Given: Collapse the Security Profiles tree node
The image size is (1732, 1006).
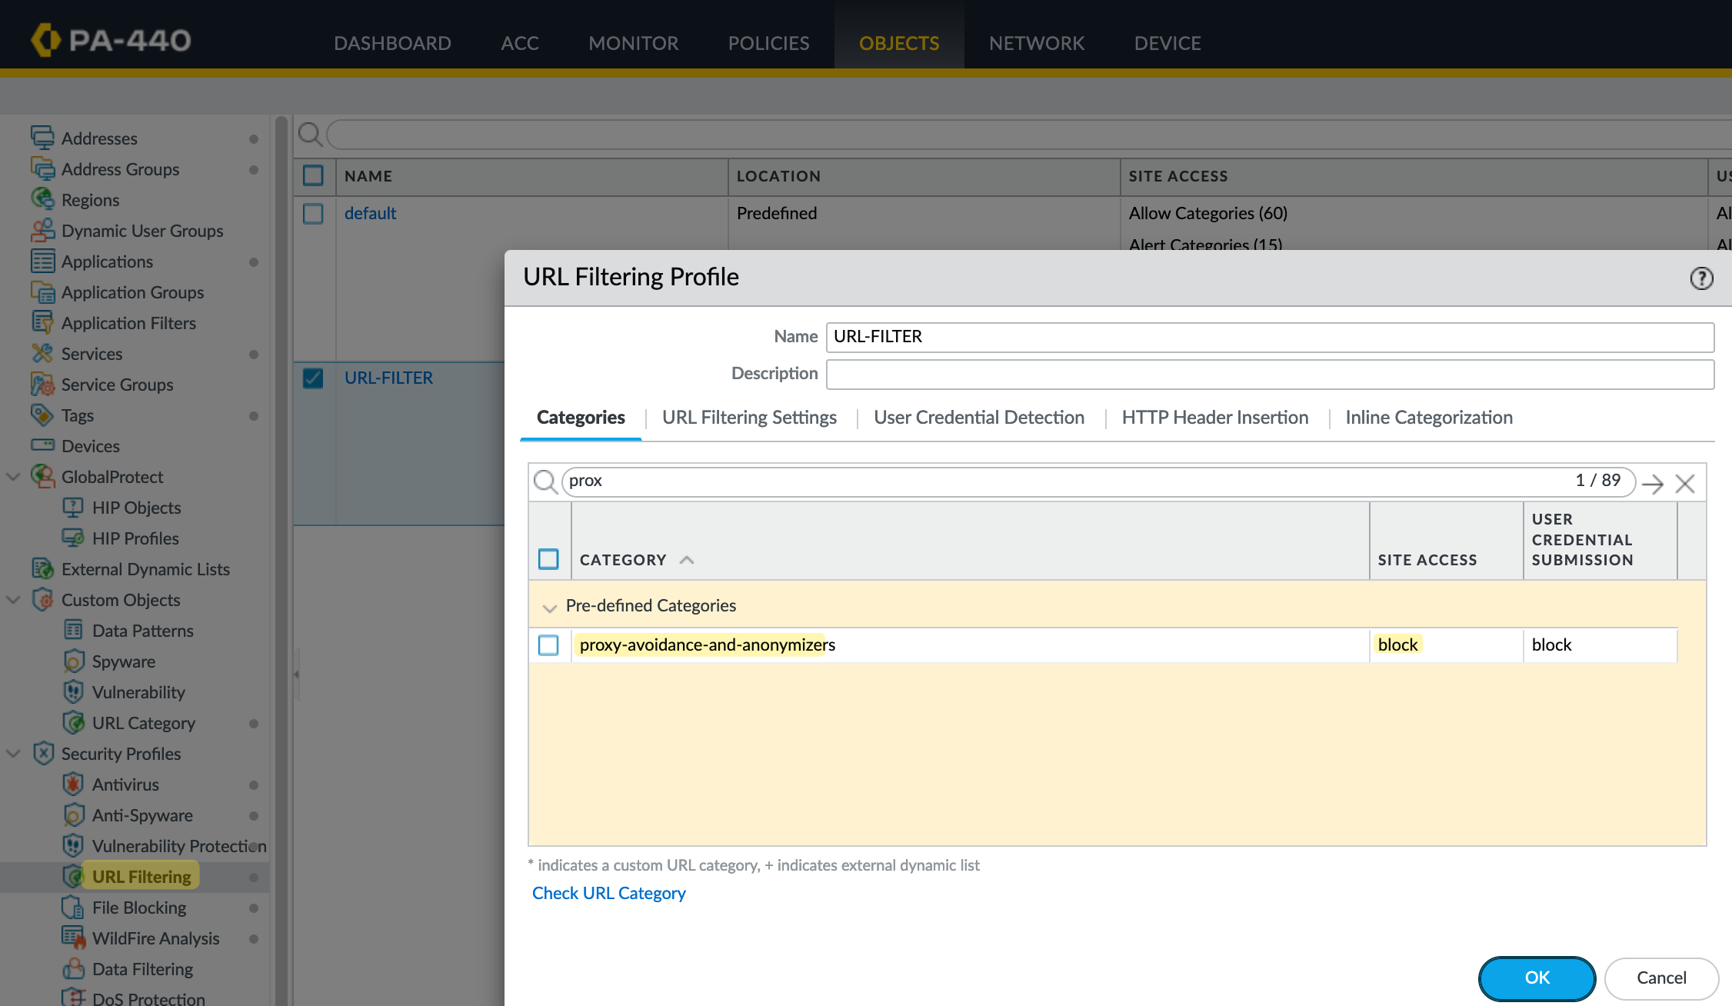Looking at the screenshot, I should (x=13, y=754).
